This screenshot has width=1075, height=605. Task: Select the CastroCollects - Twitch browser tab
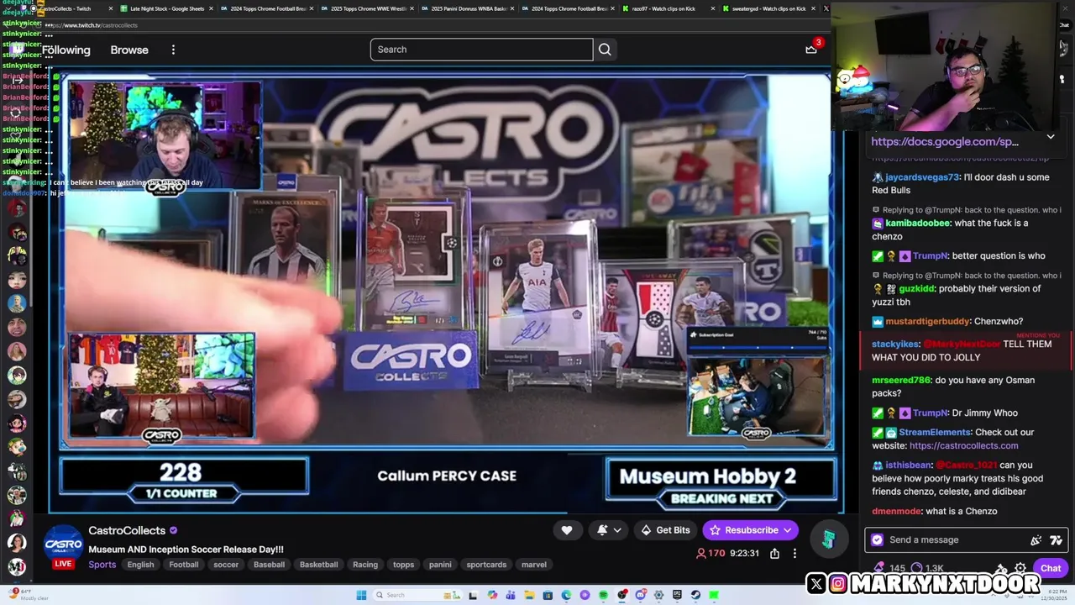69,8
